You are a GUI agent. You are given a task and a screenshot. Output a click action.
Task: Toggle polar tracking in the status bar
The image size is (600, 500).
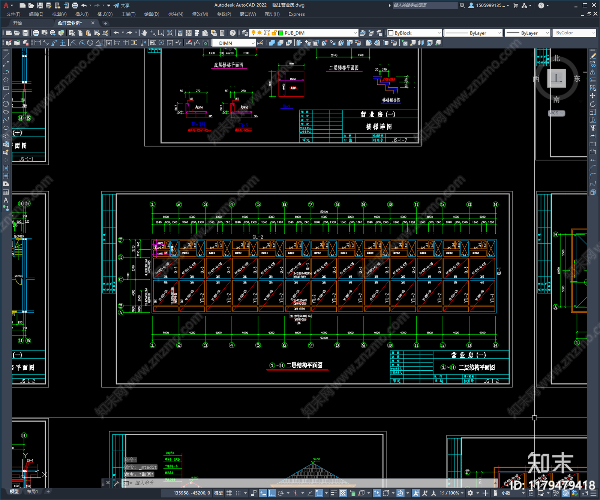[x=280, y=493]
